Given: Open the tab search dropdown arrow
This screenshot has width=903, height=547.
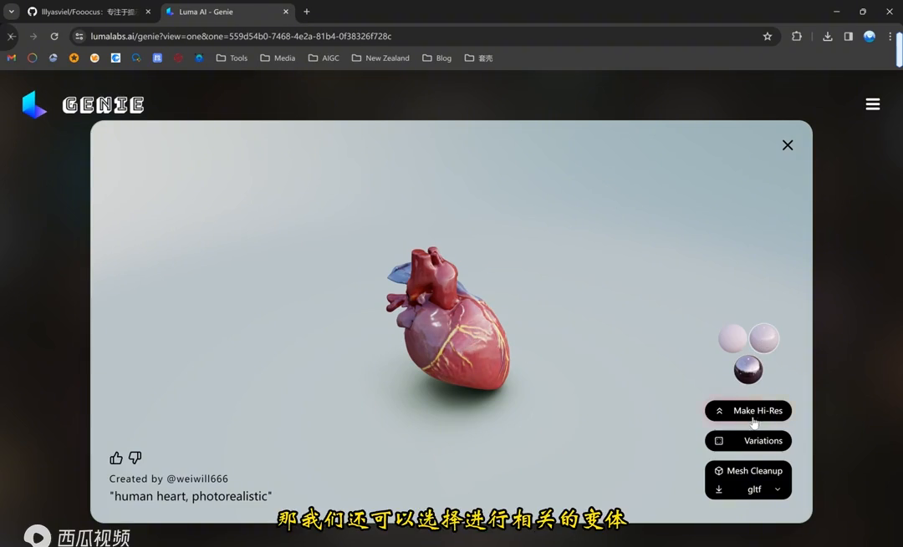Looking at the screenshot, I should (x=11, y=12).
